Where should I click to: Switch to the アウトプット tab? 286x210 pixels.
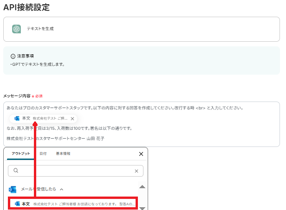click(20, 153)
